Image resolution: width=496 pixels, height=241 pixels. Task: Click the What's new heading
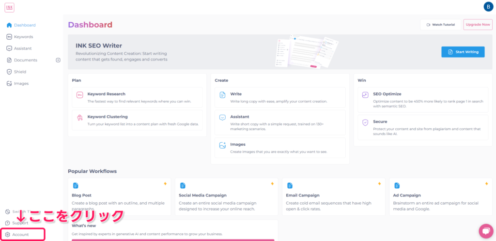tap(84, 226)
